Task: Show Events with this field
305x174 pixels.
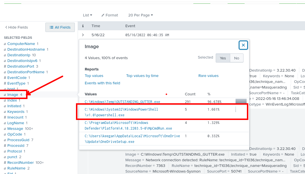Action: [x=102, y=83]
